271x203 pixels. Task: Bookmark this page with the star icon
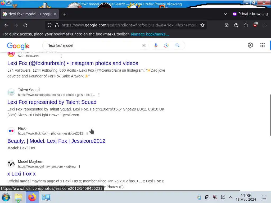[202, 25]
